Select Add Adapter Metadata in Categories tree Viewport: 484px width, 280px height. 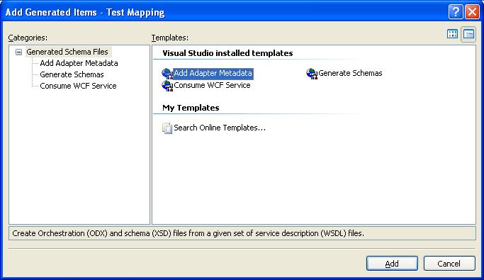(79, 63)
